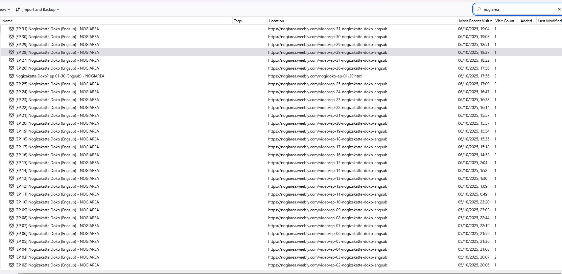Image resolution: width=562 pixels, height=274 pixels.
Task: Click the favicon of the EP 18 entry
Action: pos(12,139)
